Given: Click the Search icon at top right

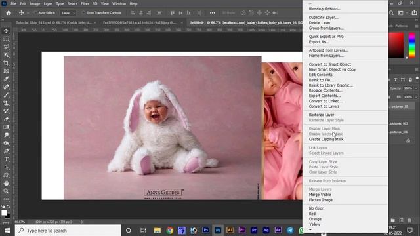Looking at the screenshot, I should pyautogui.click(x=391, y=13).
